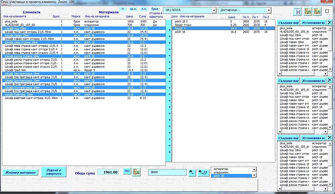Select the Шкаф гръб 4мм row
The height and width of the screenshot is (194, 335).
coord(84,70)
